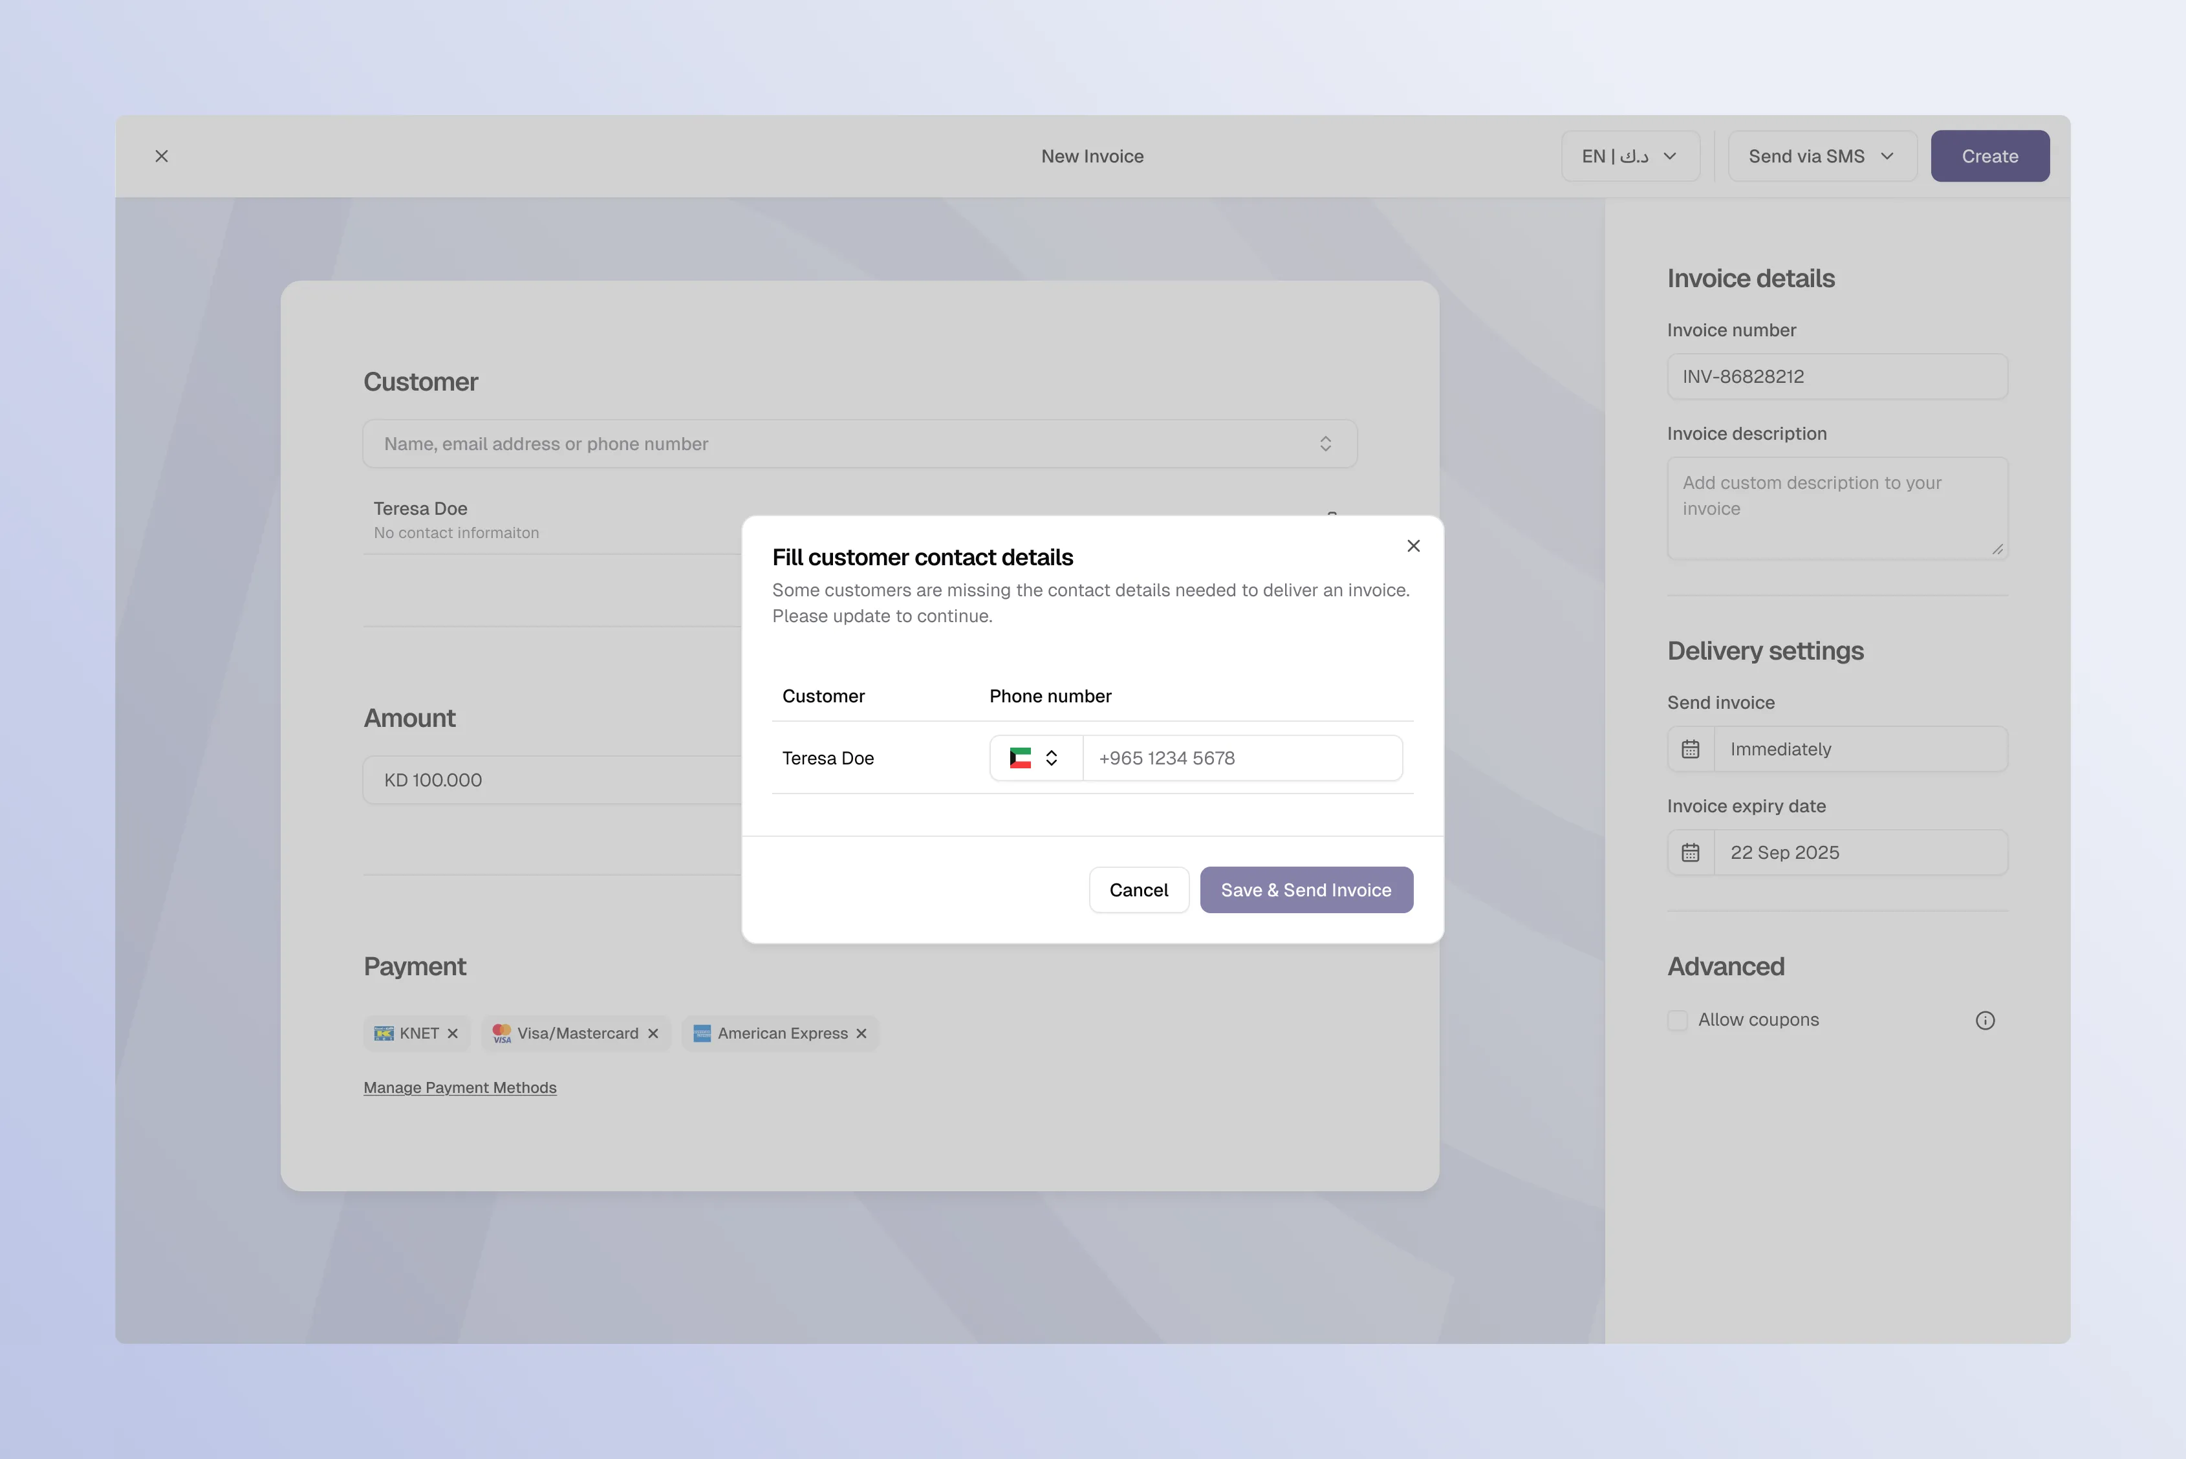
Task: Click the Cancel button in dialog
Action: pos(1138,891)
